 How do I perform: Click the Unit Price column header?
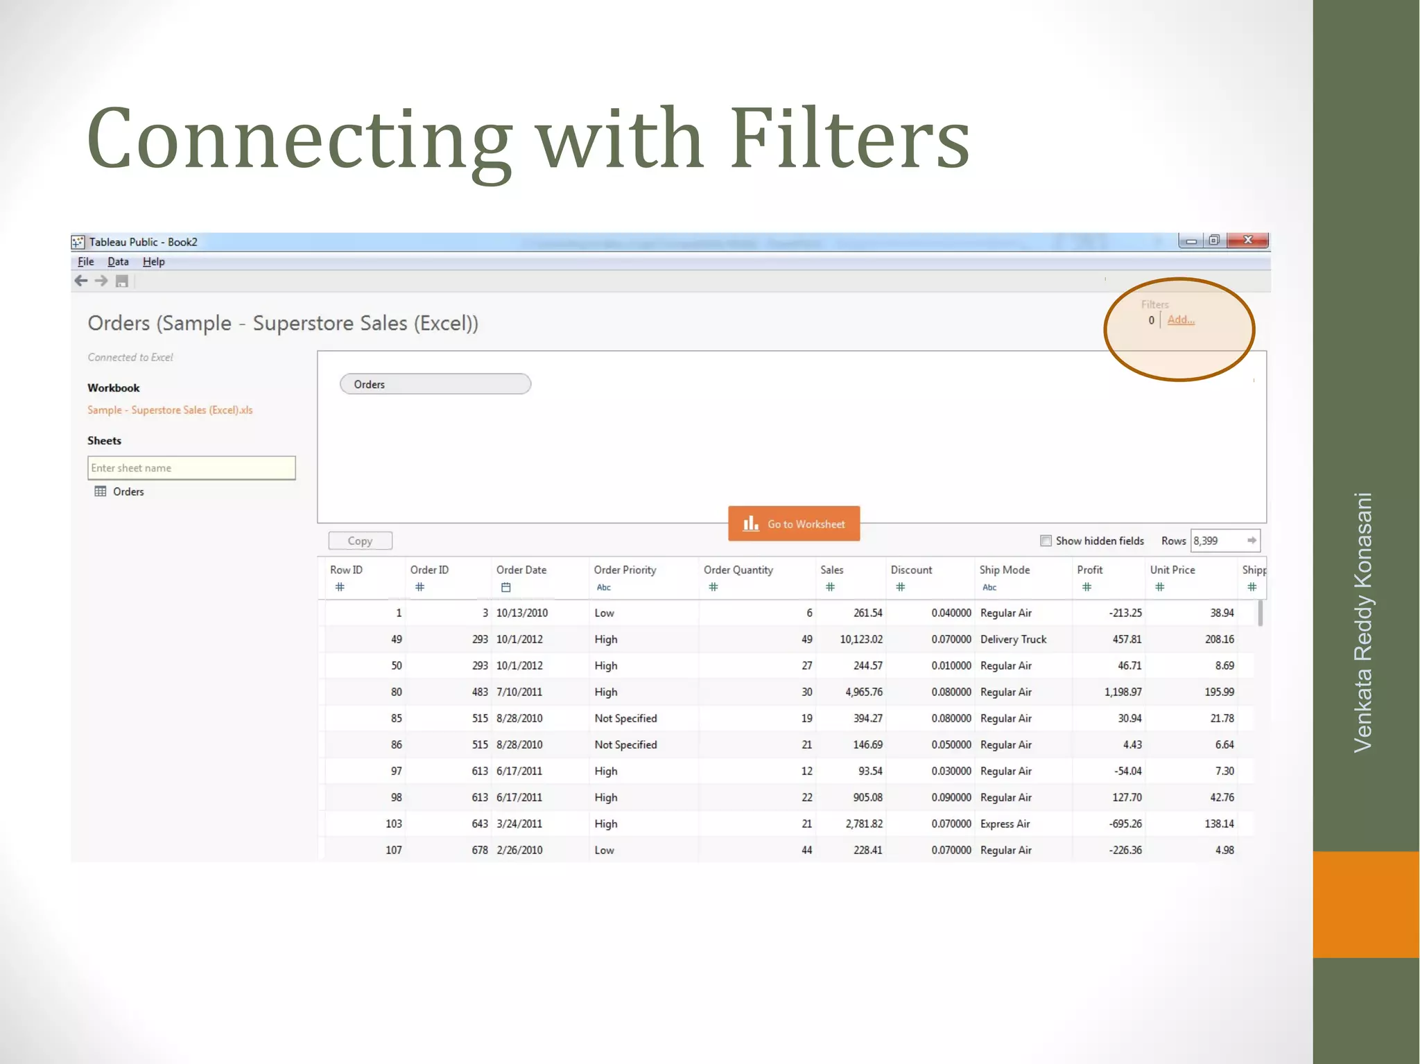[1172, 570]
